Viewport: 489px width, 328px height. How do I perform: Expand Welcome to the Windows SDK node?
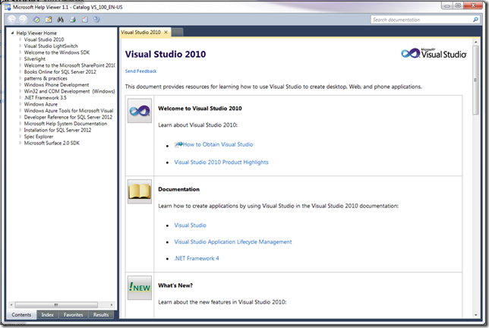coord(21,52)
